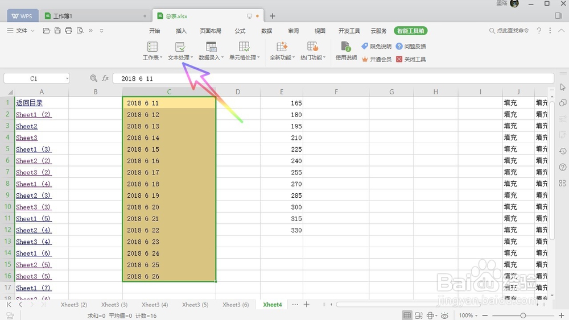Click the zoom magnifier icon beside formula bar
Image resolution: width=569 pixels, height=320 pixels.
[94, 78]
